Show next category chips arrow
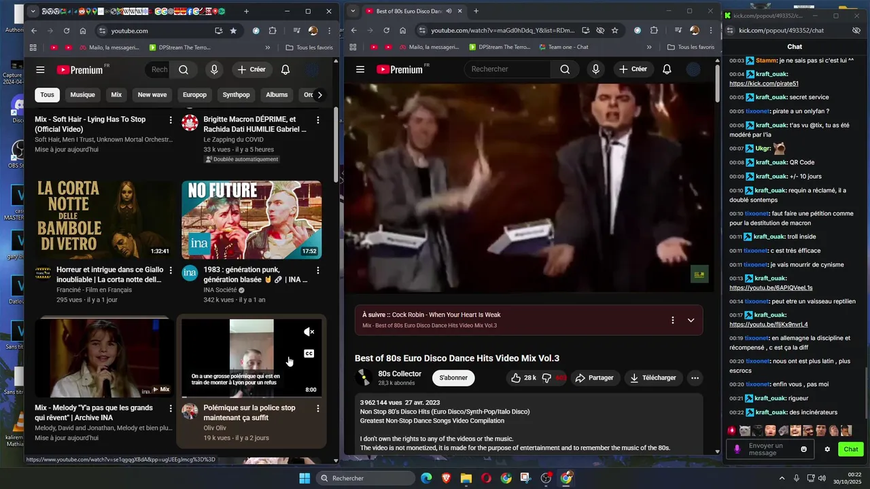 [x=319, y=95]
